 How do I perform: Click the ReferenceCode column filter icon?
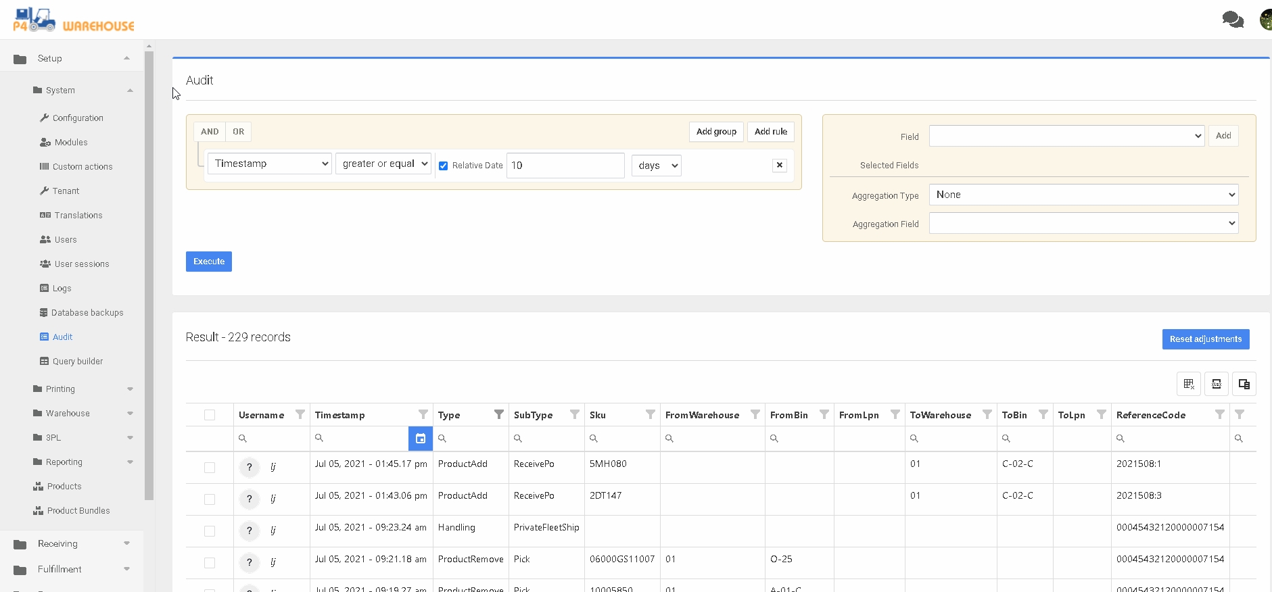[x=1219, y=415]
